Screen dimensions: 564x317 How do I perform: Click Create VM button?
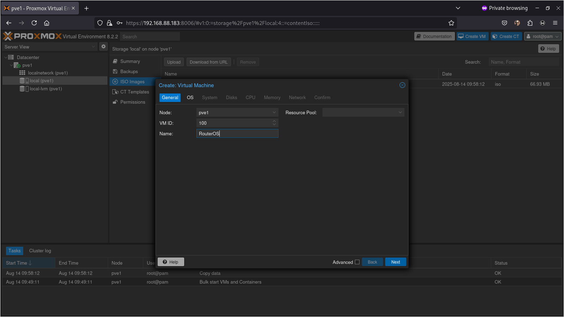click(472, 36)
